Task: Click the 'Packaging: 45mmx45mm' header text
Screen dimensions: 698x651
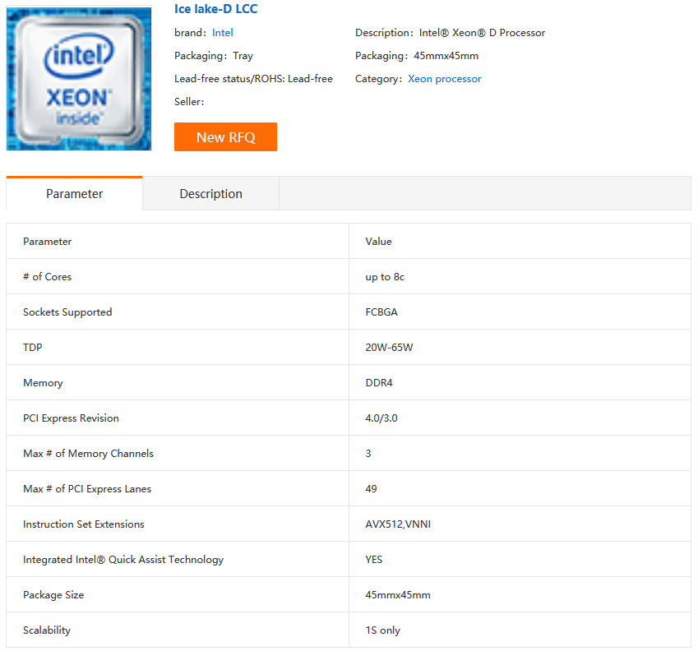Action: click(417, 56)
